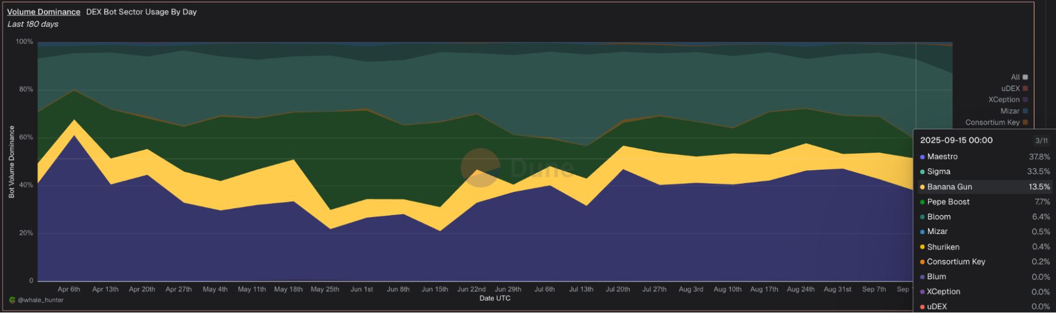Click the tooltip date 2025-09-15 00:00
The width and height of the screenshot is (1056, 313).
[956, 140]
